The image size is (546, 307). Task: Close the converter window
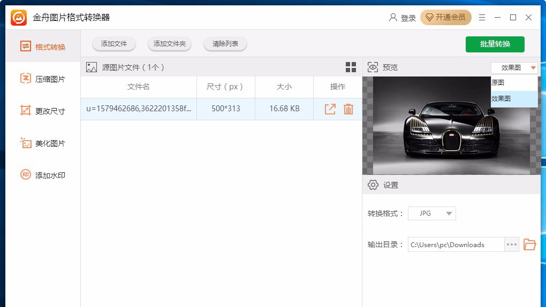tap(528, 18)
